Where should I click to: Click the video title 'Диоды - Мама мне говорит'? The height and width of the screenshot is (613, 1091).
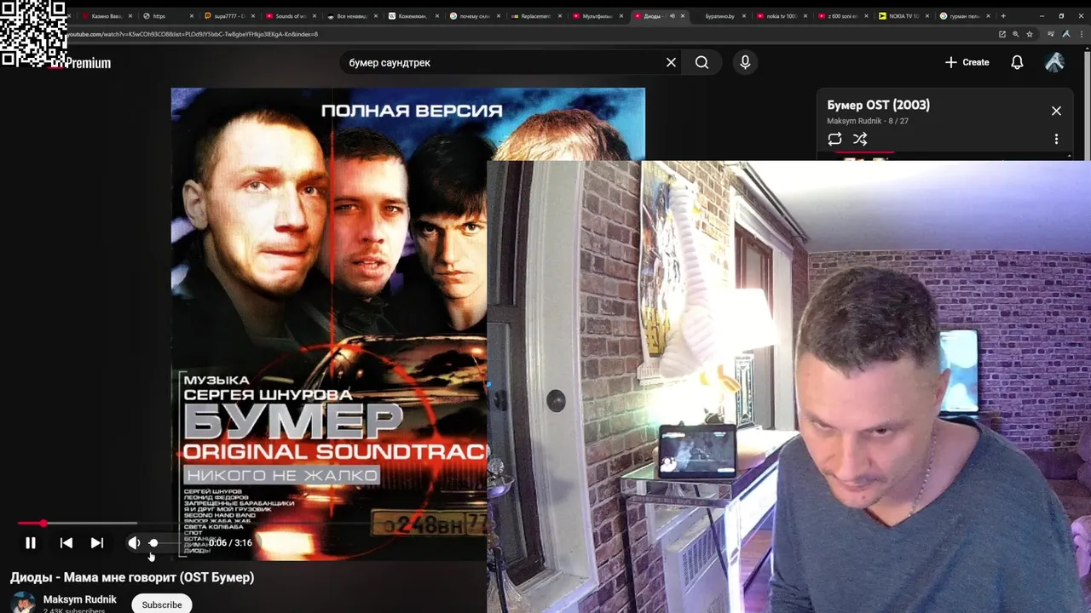(132, 577)
